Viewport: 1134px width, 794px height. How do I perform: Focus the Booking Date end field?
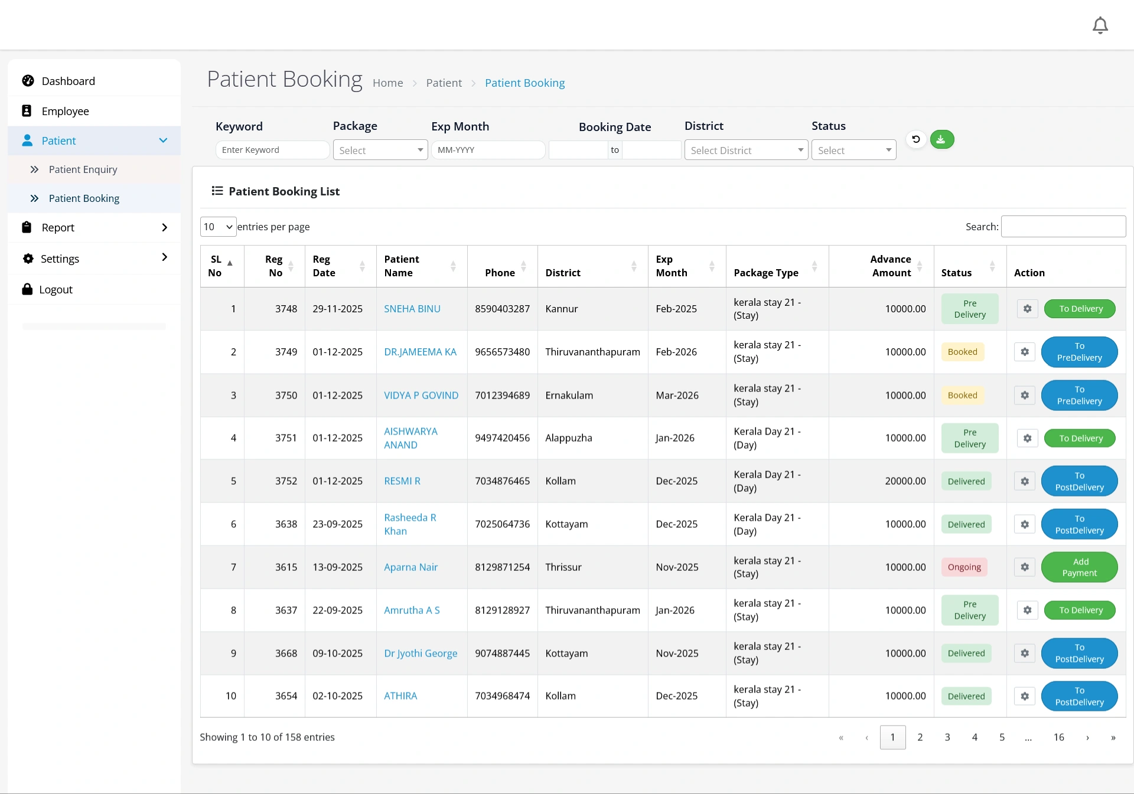pyautogui.click(x=651, y=150)
